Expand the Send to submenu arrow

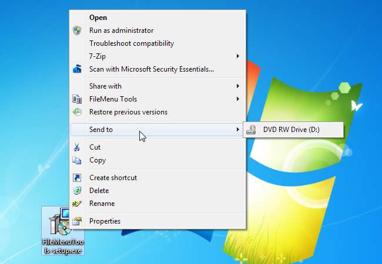pos(238,129)
